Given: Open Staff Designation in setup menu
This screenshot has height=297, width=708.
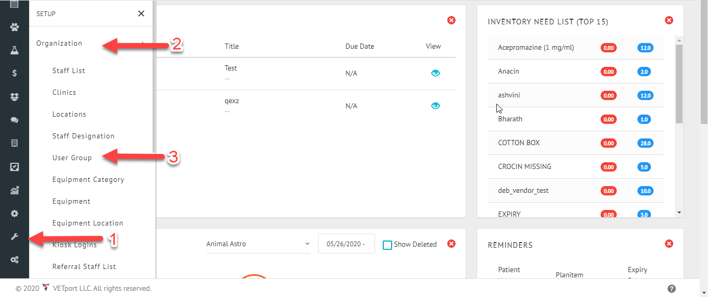Looking at the screenshot, I should pos(84,136).
